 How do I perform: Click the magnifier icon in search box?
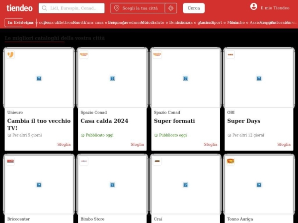pos(45,8)
